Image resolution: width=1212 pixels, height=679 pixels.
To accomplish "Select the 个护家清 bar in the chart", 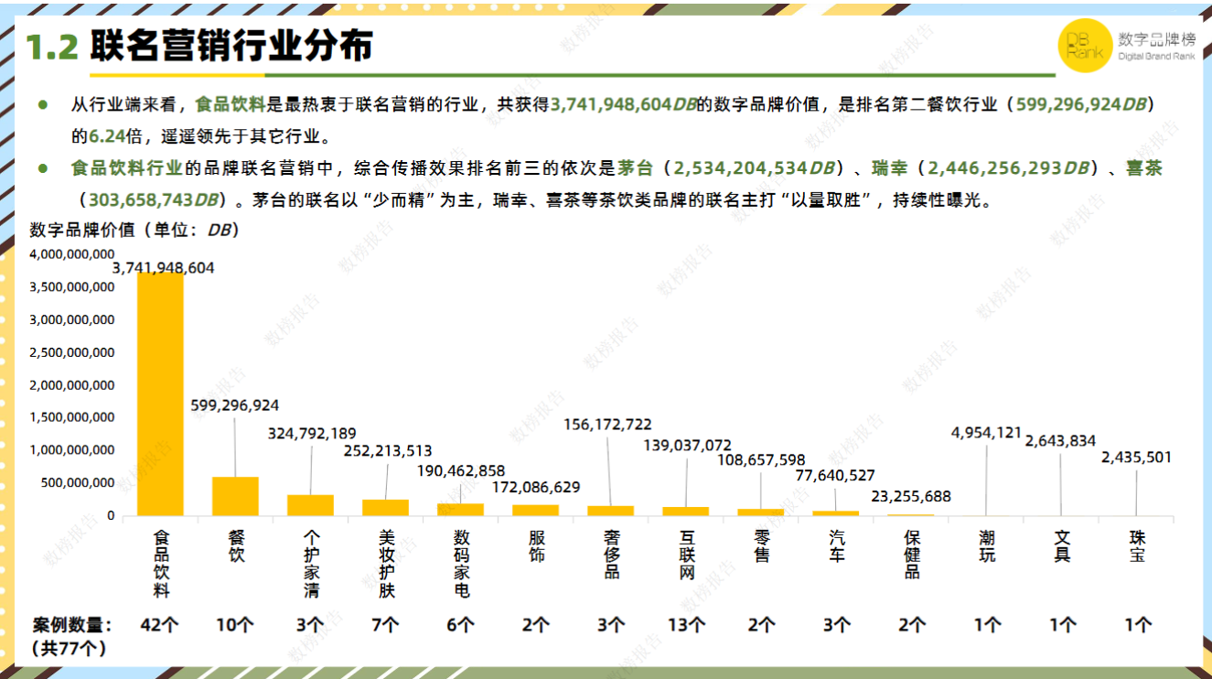I will (x=311, y=505).
